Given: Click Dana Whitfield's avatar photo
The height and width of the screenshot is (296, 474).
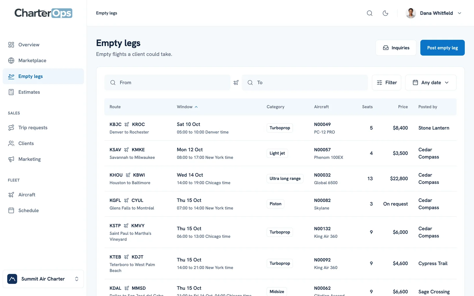Looking at the screenshot, I should tap(411, 13).
